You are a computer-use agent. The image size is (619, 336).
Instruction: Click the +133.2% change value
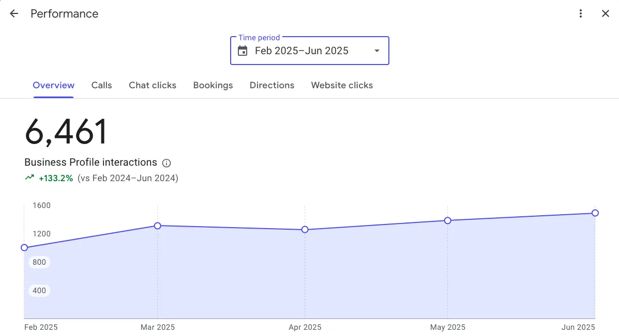click(56, 179)
